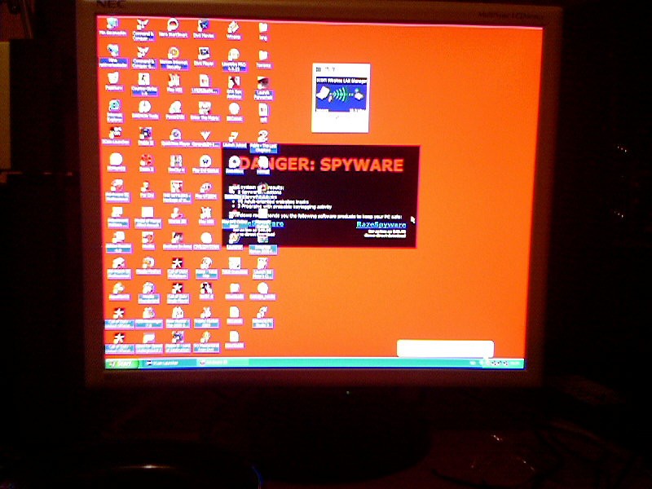This screenshot has height=489, width=652.
Task: Open the Windows Start button
Action: pyautogui.click(x=121, y=363)
